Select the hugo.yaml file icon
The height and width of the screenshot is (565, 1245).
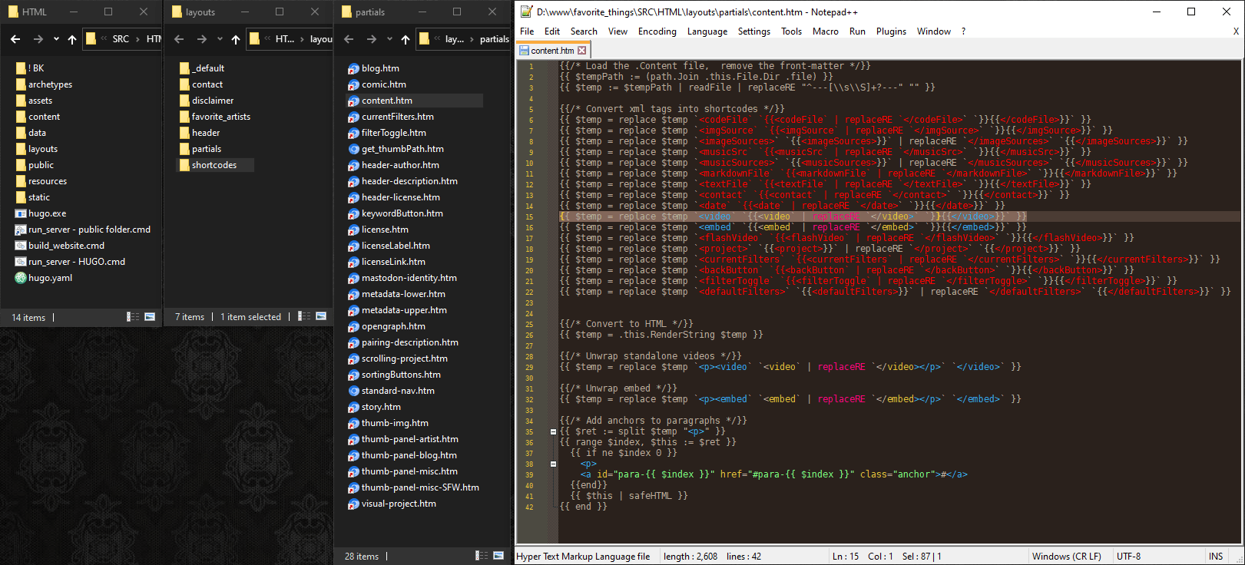[21, 278]
